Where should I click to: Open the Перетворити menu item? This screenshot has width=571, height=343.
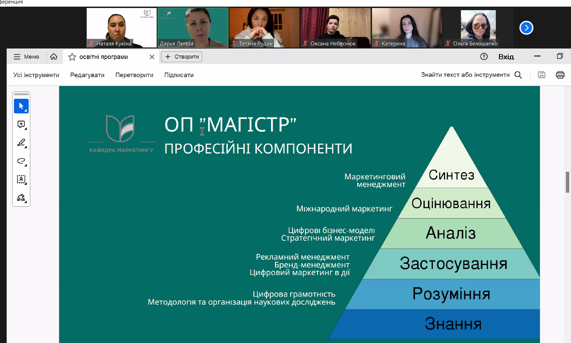[x=134, y=75]
